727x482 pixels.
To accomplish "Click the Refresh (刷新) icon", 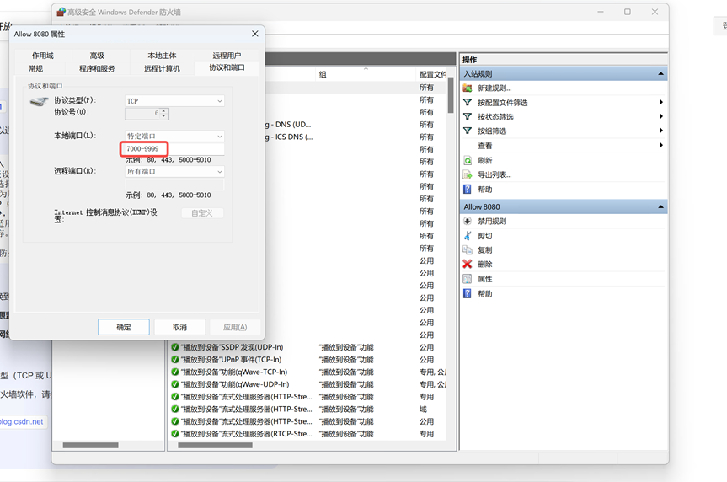I will [x=468, y=160].
